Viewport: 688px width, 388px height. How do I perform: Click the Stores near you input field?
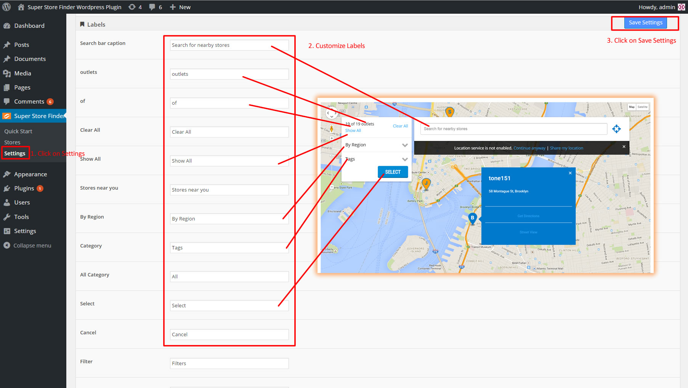229,190
